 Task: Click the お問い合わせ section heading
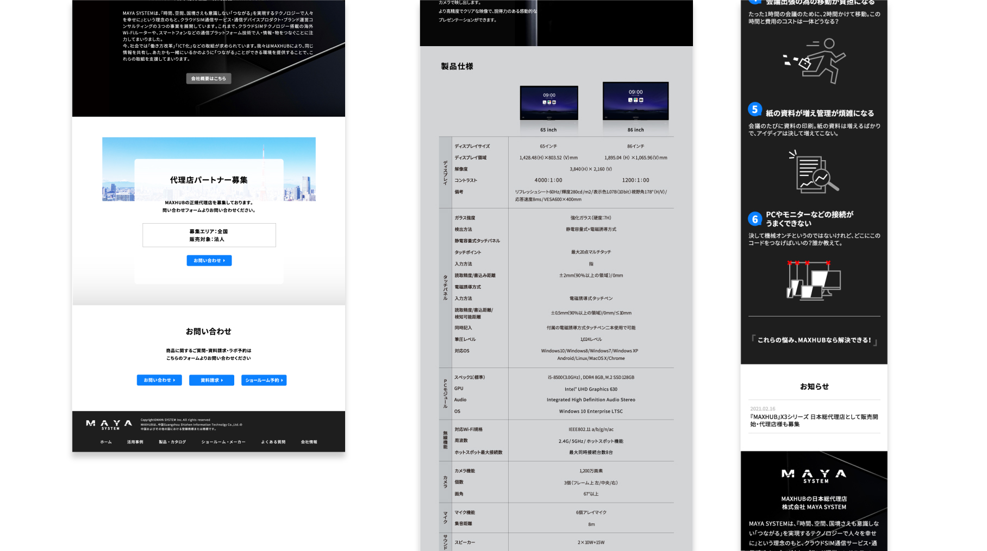(x=209, y=331)
